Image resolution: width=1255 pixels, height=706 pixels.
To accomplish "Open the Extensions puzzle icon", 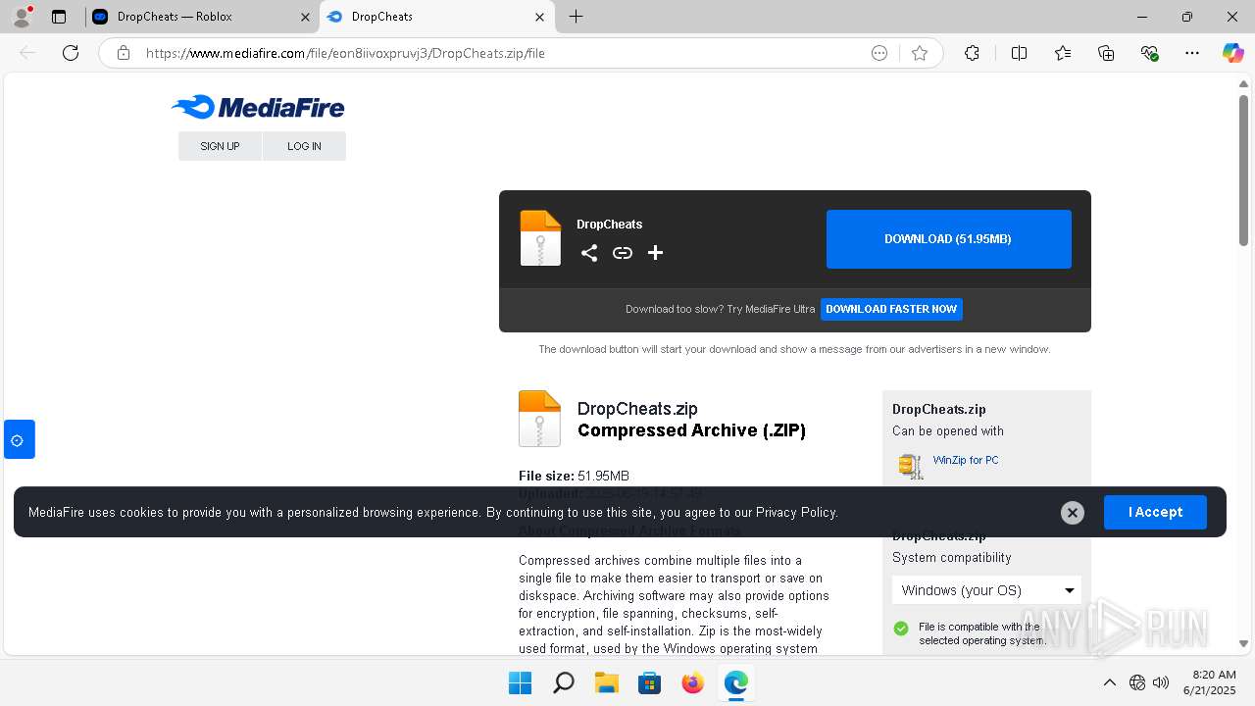I will (x=972, y=53).
